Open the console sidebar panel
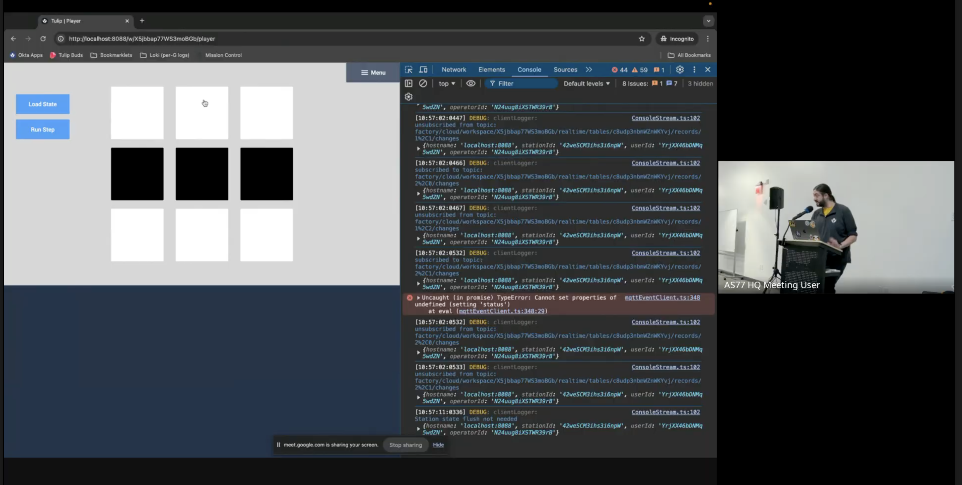This screenshot has width=962, height=485. point(408,83)
